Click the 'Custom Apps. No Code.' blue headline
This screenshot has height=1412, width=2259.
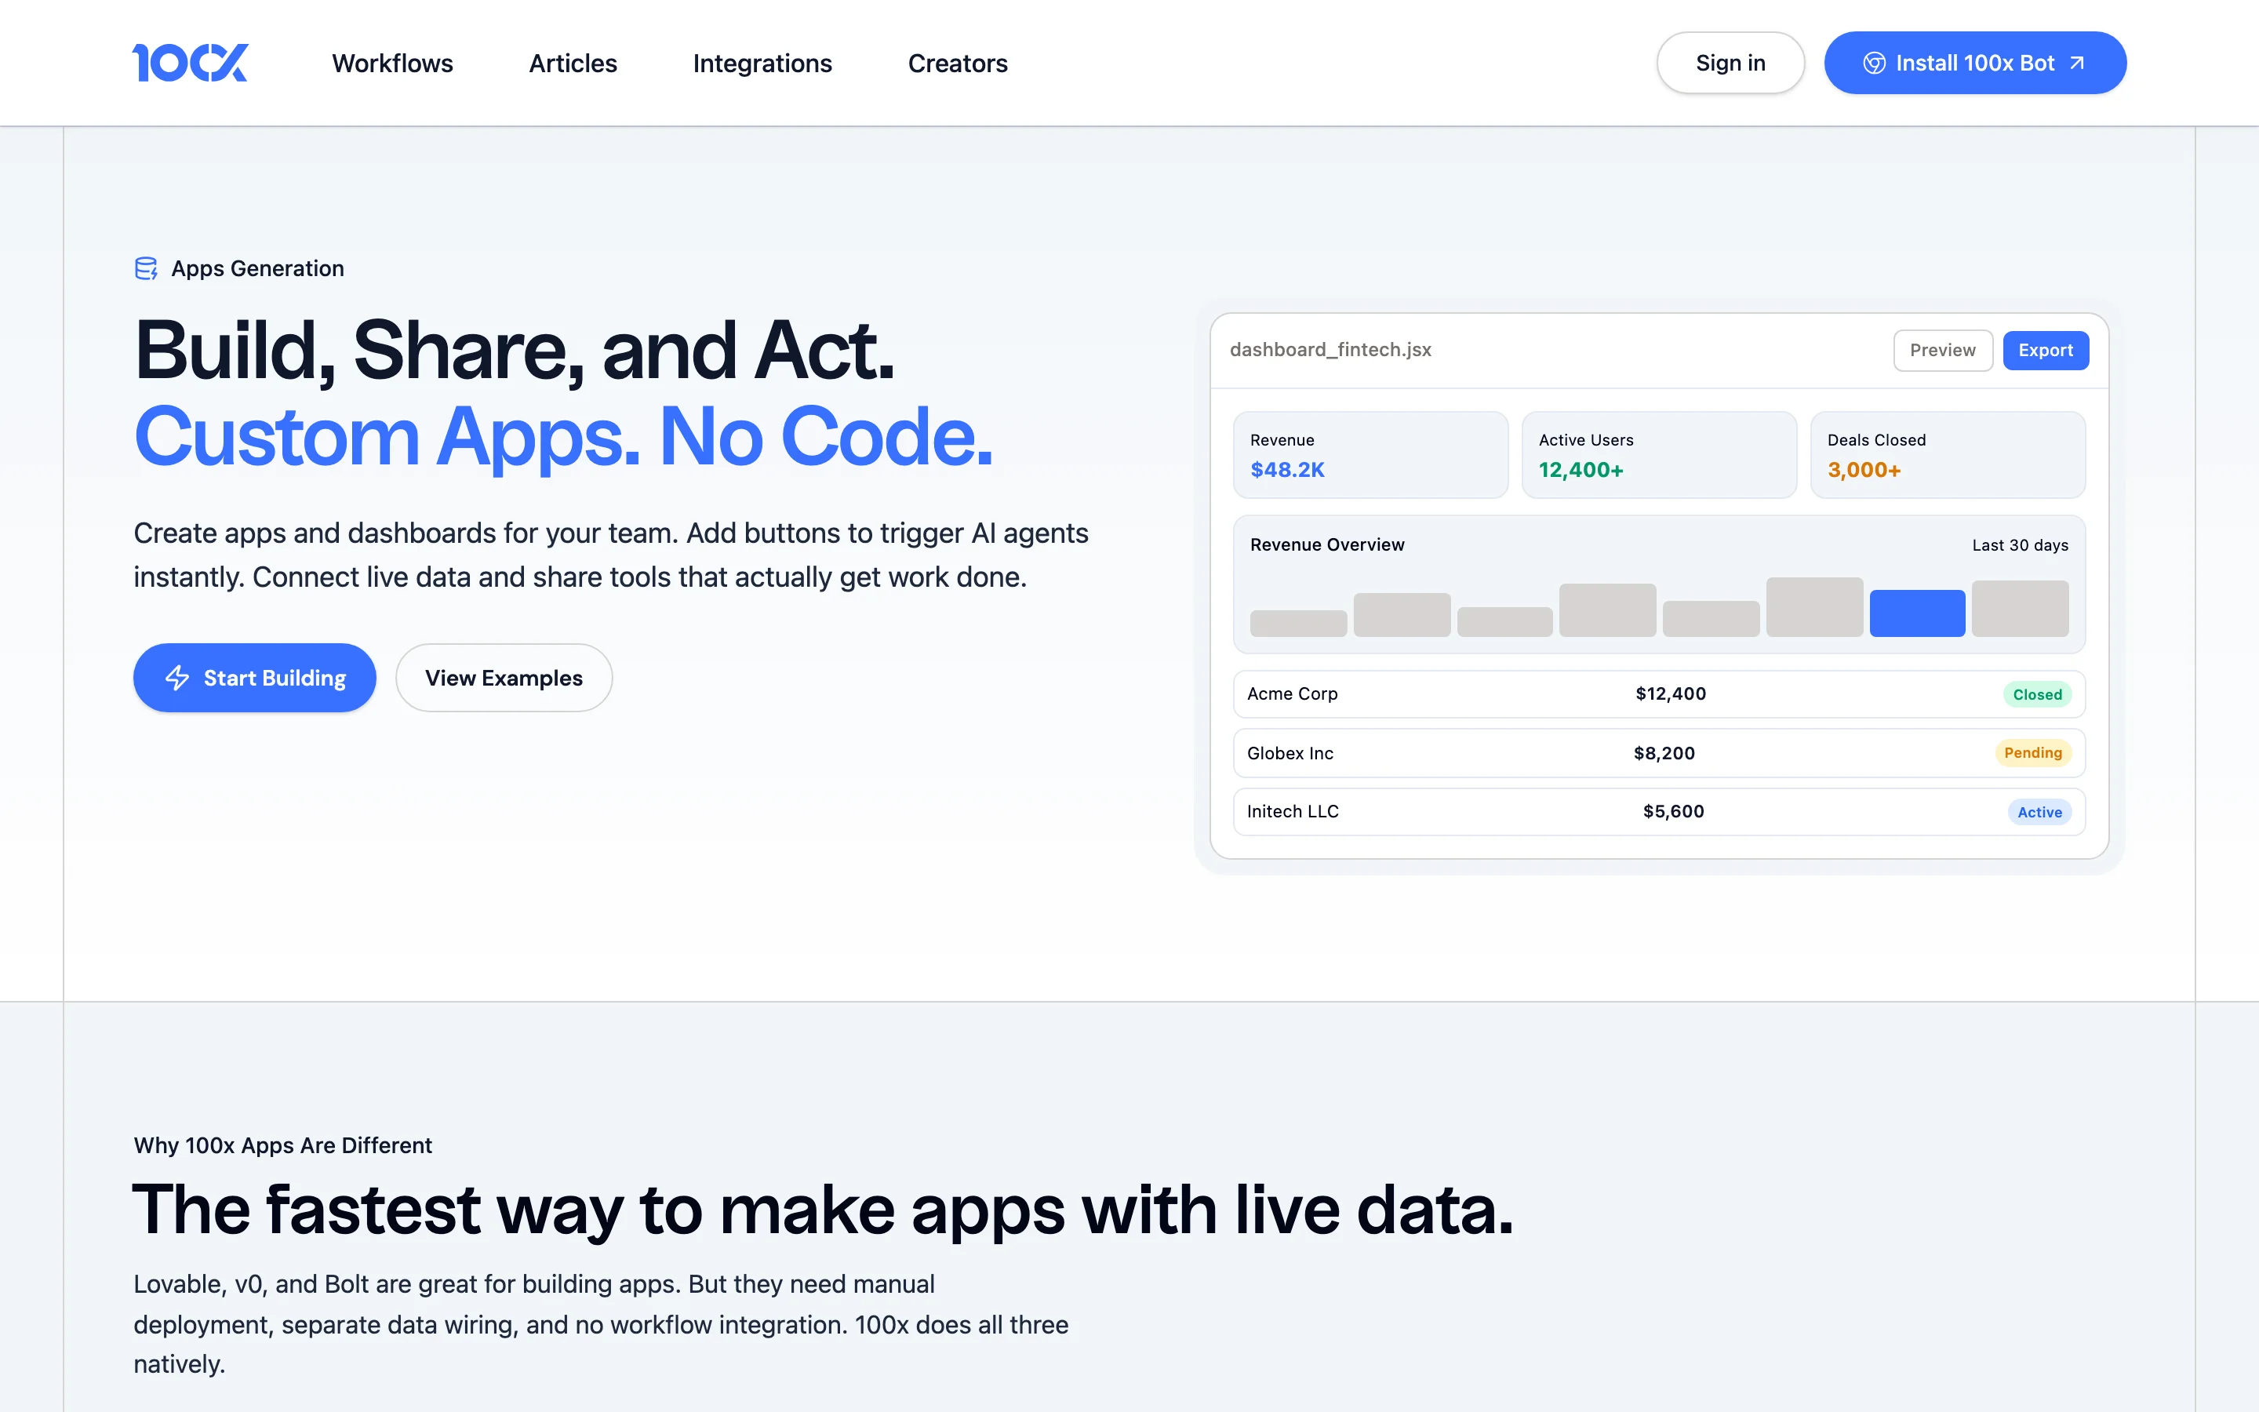(564, 436)
